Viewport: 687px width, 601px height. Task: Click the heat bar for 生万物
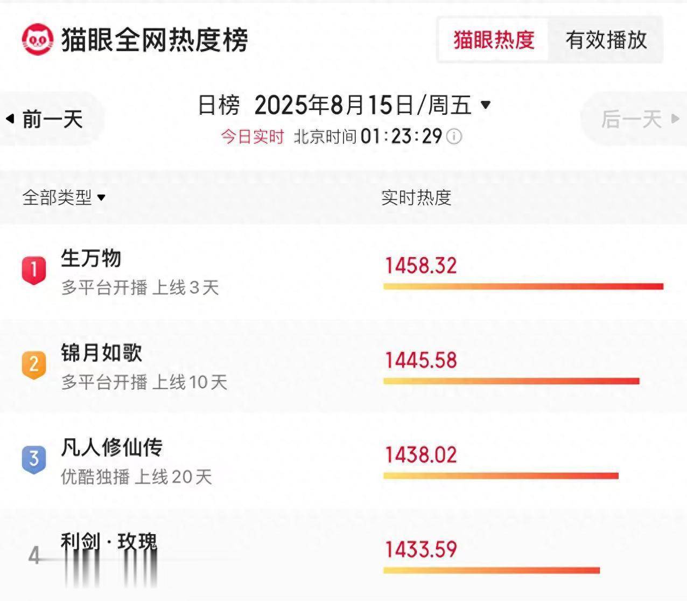click(523, 287)
